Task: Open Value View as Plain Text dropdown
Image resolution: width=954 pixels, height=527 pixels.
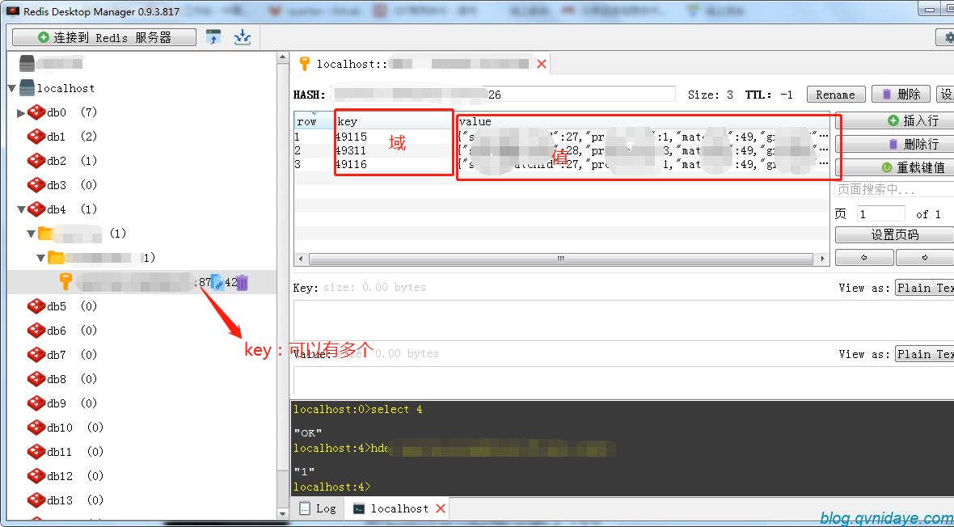Action: pos(924,354)
